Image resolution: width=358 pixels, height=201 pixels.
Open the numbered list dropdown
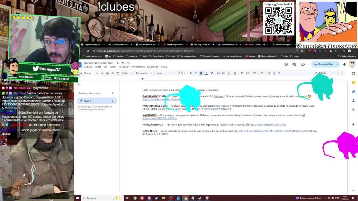[x=262, y=73]
